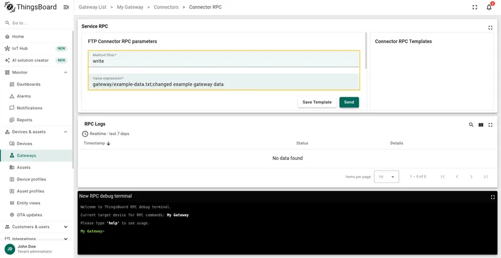Go to My Gateway breadcrumb
Screen dimensions: 501x258
click(130, 7)
